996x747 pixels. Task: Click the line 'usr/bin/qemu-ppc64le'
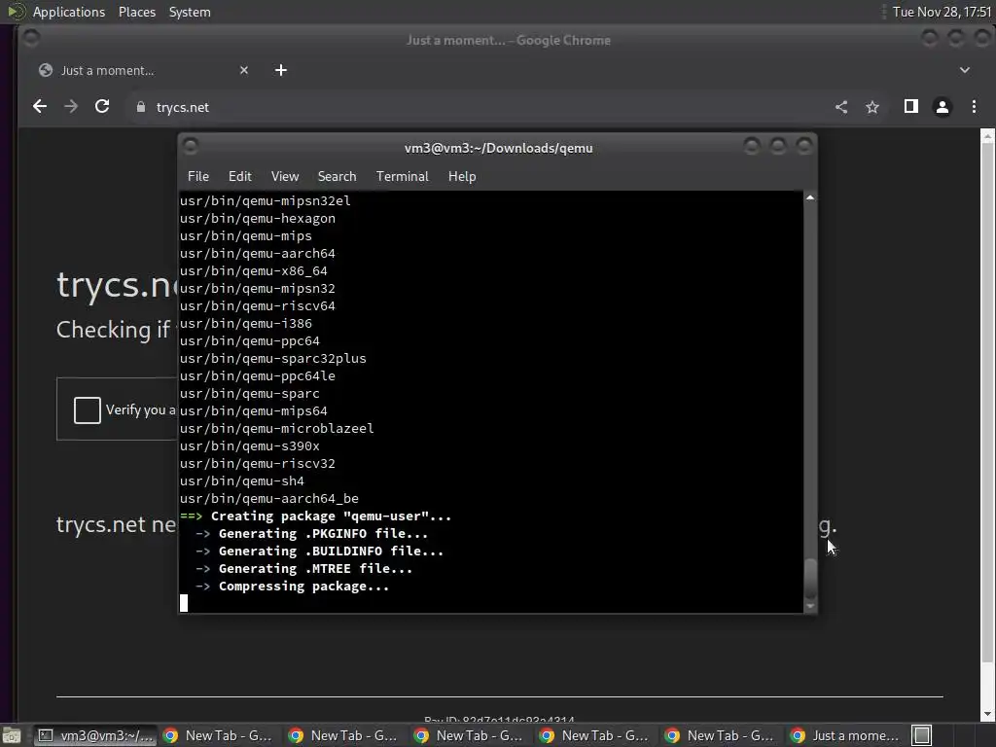(x=257, y=376)
